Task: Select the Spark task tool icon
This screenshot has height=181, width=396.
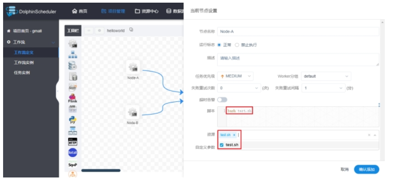Action: click(x=73, y=87)
